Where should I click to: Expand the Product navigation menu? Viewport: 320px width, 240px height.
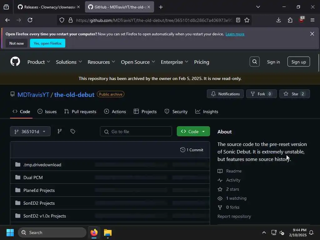[38, 62]
